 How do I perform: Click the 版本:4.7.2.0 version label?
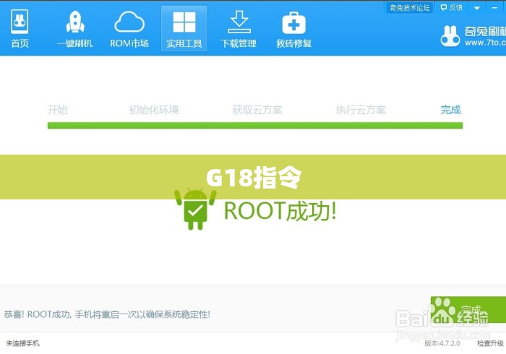point(442,343)
